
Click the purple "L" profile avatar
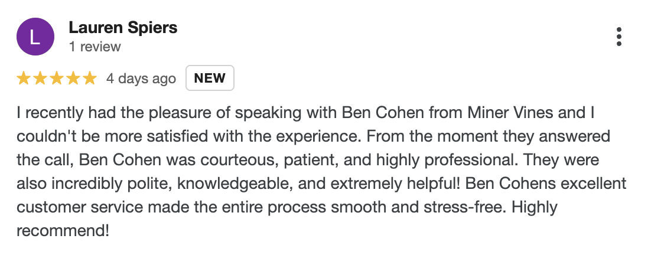coord(35,37)
